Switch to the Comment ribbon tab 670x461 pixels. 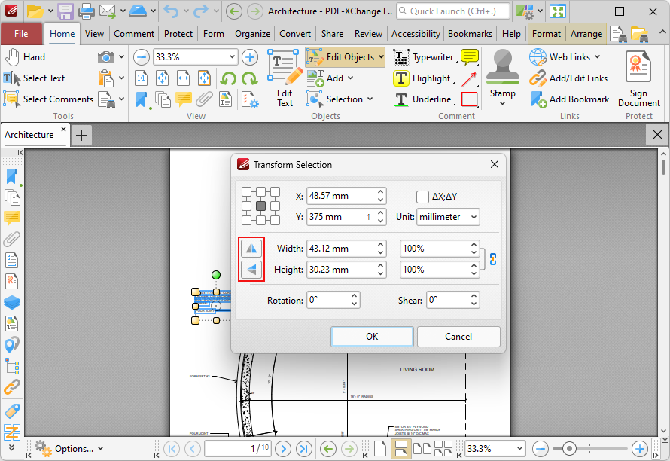(x=134, y=34)
